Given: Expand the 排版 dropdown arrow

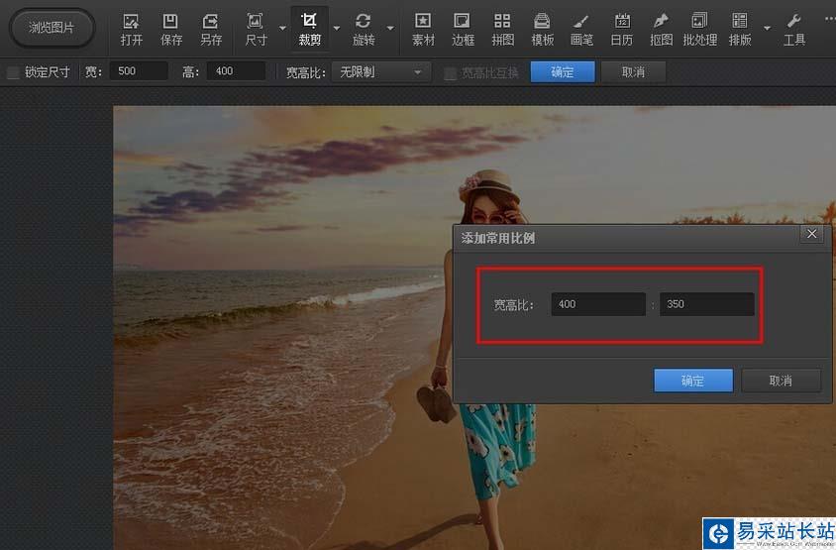Looking at the screenshot, I should [x=767, y=28].
